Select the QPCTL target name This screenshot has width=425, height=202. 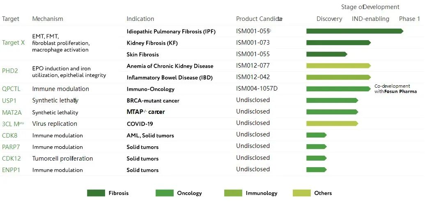click(11, 89)
